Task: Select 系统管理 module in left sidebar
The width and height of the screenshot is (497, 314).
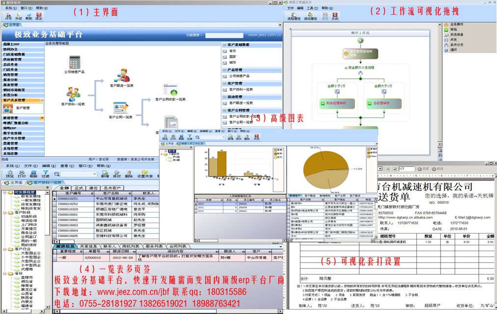Action: pyautogui.click(x=23, y=148)
